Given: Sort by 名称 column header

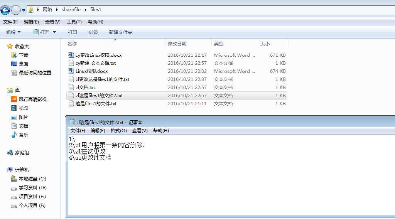Looking at the screenshot, I should 72,44.
